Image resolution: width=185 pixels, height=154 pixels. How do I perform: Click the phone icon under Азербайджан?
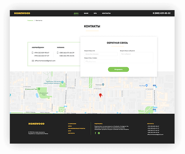click(x=32, y=53)
